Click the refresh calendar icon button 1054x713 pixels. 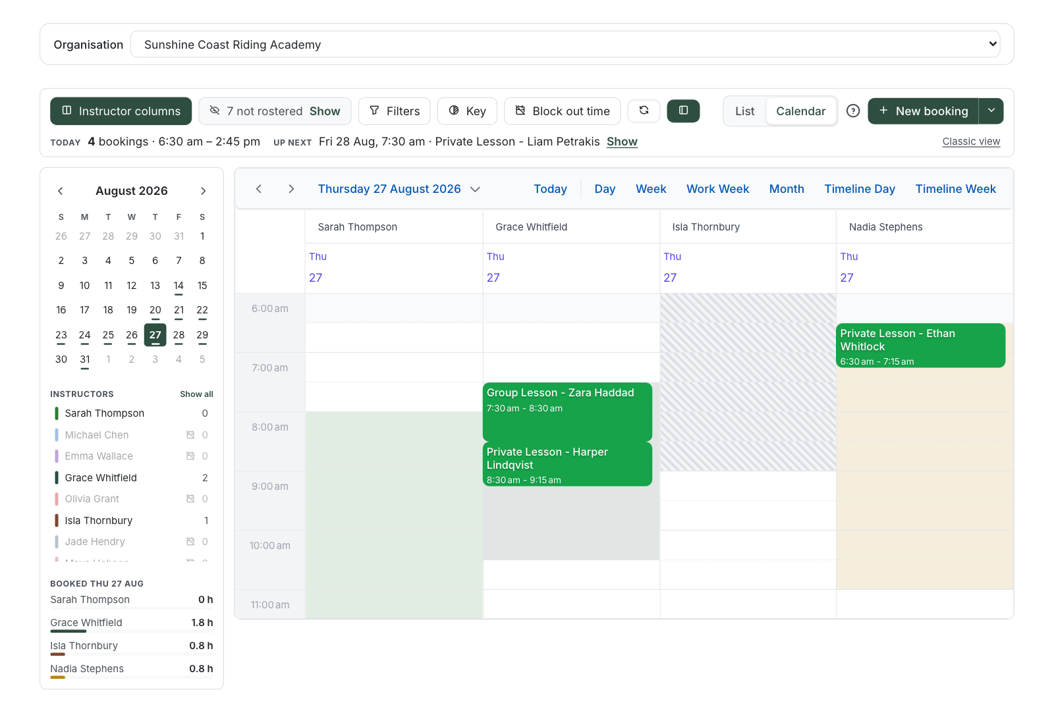point(644,111)
